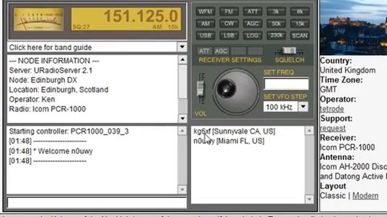Select user n0uwy from Miami
Image resolution: width=387 pixels, height=217 pixels.
click(x=229, y=141)
